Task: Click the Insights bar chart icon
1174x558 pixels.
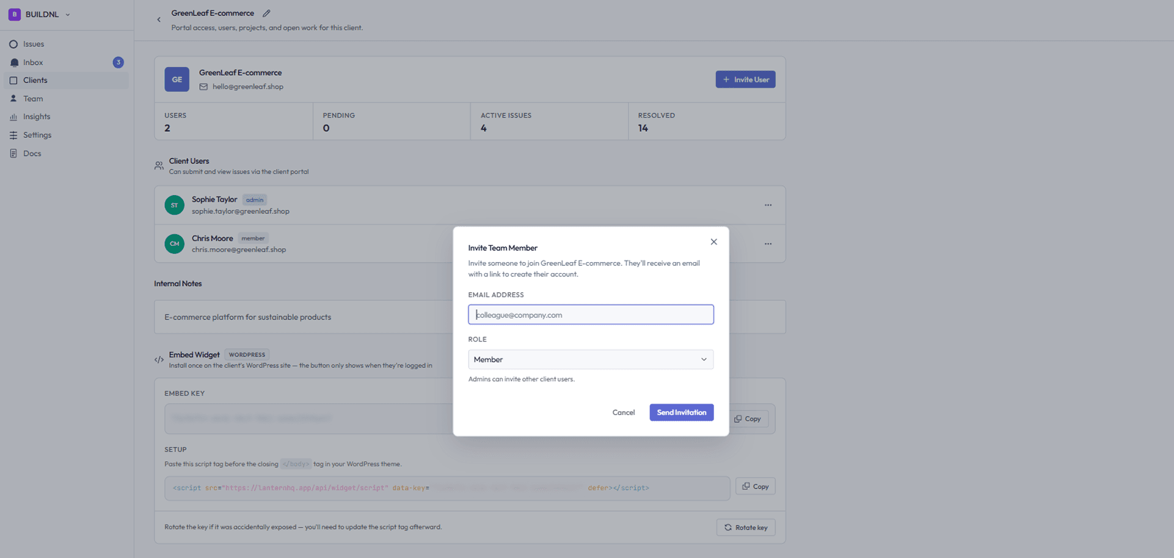Action: click(x=13, y=116)
